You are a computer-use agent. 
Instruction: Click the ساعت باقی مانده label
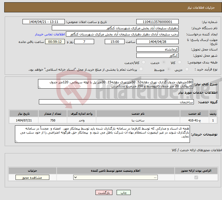31,42
